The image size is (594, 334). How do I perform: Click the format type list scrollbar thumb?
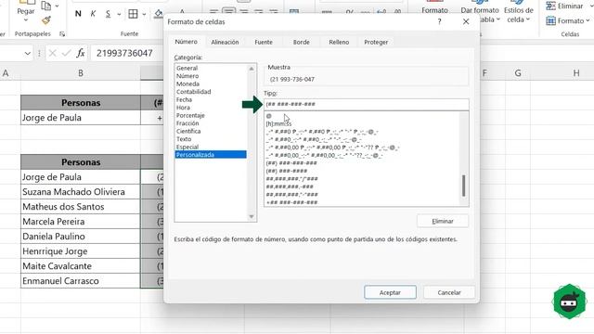point(464,186)
